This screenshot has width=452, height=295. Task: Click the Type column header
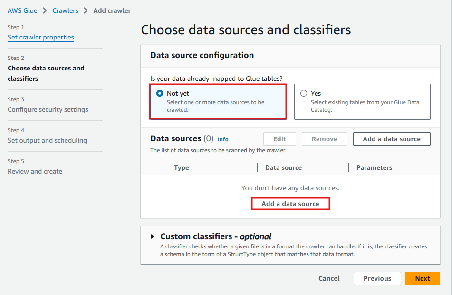[x=181, y=167]
